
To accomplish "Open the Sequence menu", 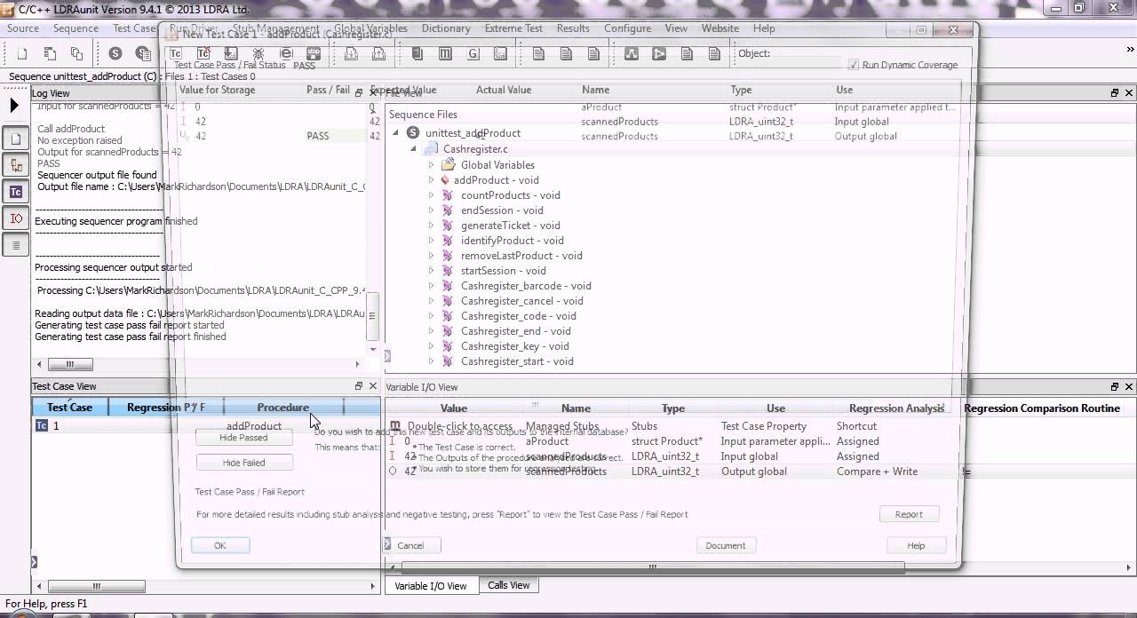I will coord(76,28).
